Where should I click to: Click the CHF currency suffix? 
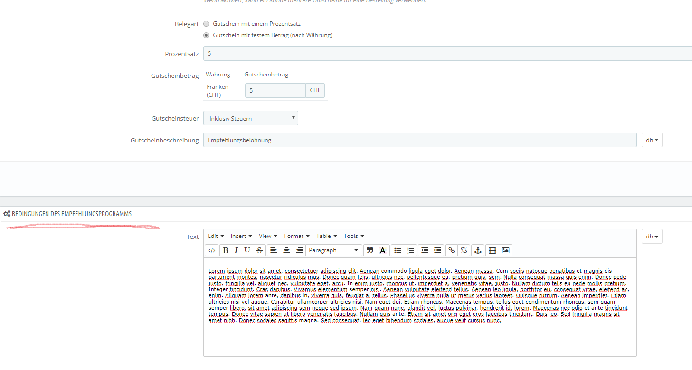(315, 90)
